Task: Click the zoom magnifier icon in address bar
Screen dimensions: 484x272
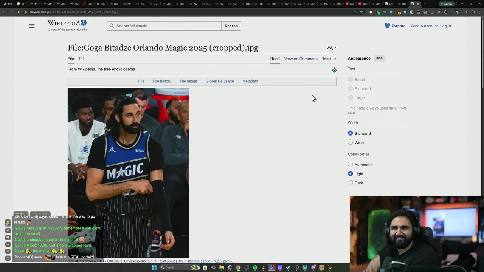Action: coord(355,12)
